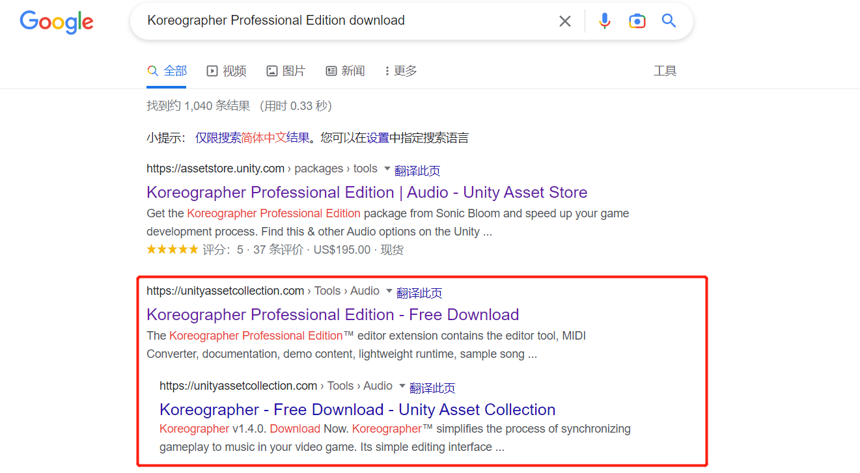Open the 工具 options
This screenshot has height=473, width=860.
pos(665,71)
